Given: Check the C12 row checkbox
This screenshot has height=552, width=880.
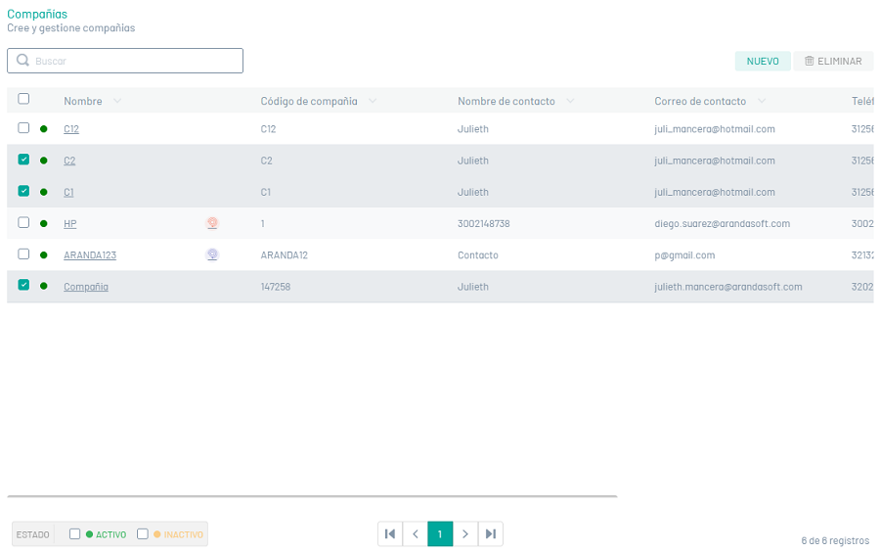Looking at the screenshot, I should click(23, 128).
